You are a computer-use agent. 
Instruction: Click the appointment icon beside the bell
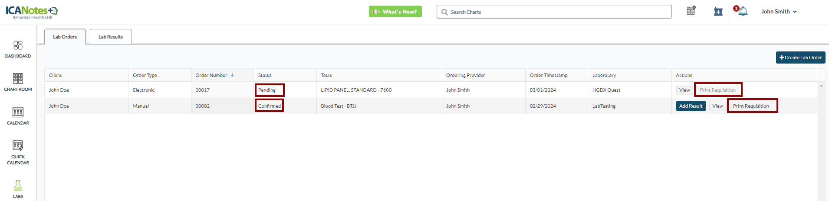(x=718, y=12)
